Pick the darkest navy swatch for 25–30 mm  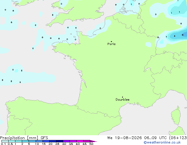point(59,141)
